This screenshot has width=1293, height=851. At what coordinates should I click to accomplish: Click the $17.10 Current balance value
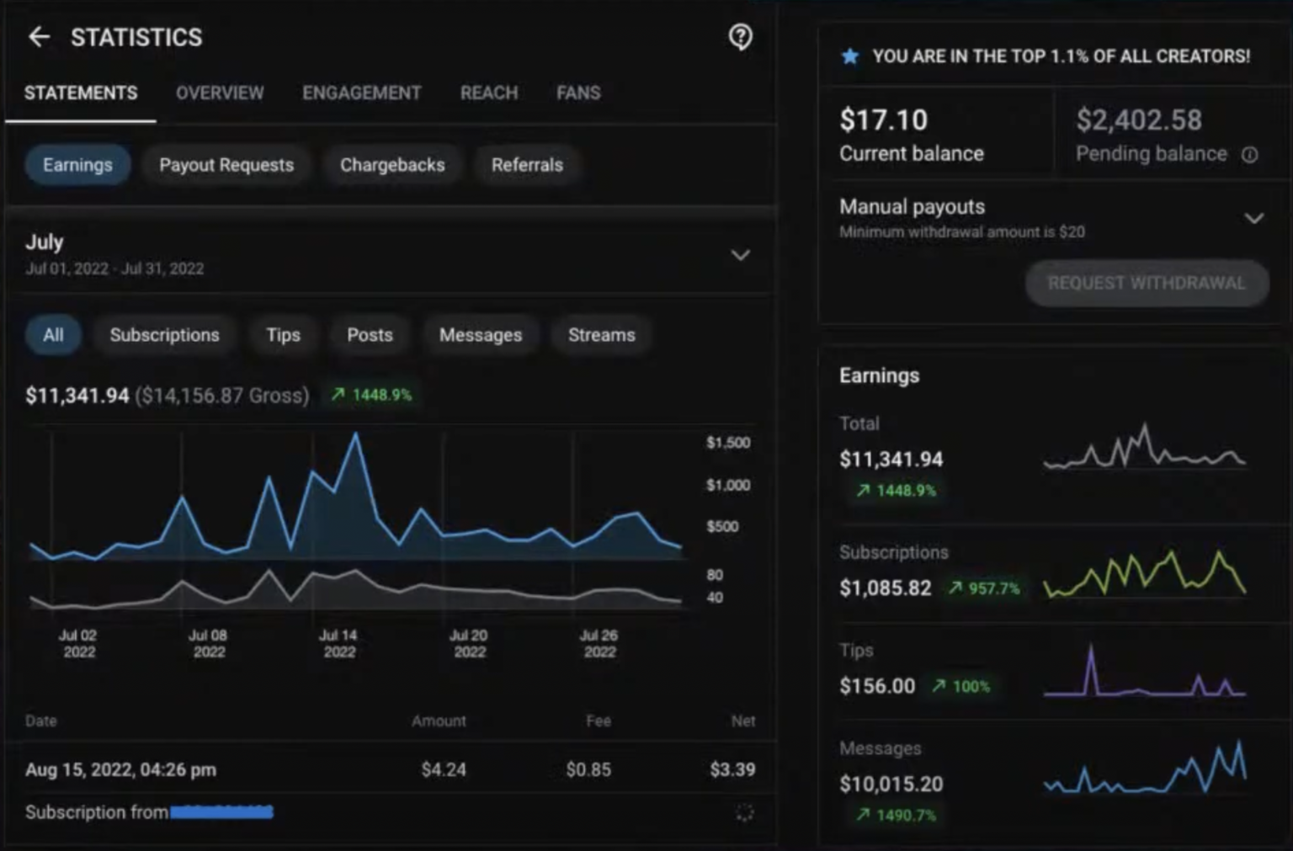pos(883,120)
